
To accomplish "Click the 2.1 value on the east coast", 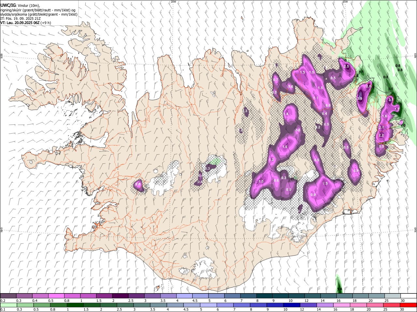I will (x=381, y=127).
